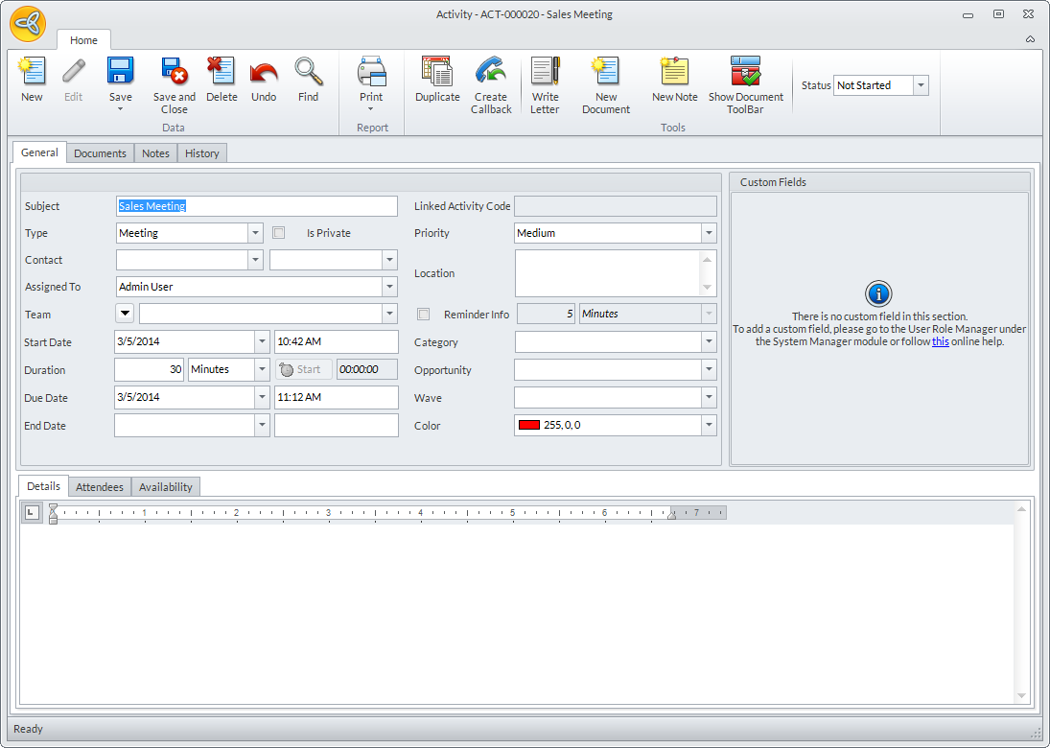1050x748 pixels.
Task: Duplicate this activity
Action: click(437, 73)
